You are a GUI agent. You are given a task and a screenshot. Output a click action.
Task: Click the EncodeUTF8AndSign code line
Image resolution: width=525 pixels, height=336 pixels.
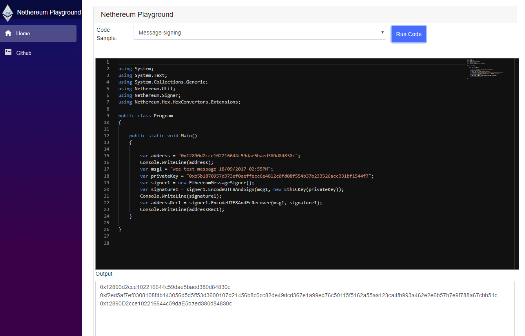[242, 189]
